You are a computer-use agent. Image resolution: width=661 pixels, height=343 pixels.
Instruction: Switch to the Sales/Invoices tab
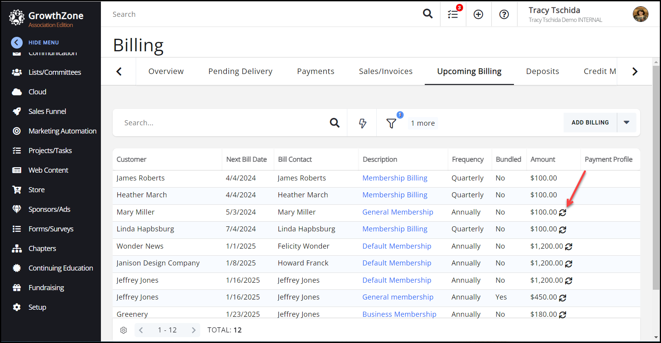[386, 71]
